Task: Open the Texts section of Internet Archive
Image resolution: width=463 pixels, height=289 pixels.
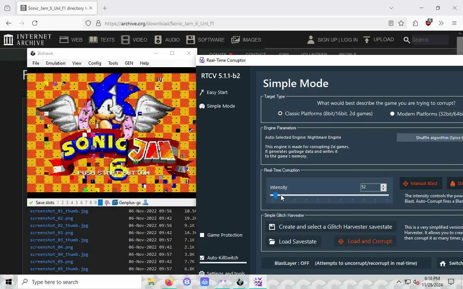Action: point(102,40)
